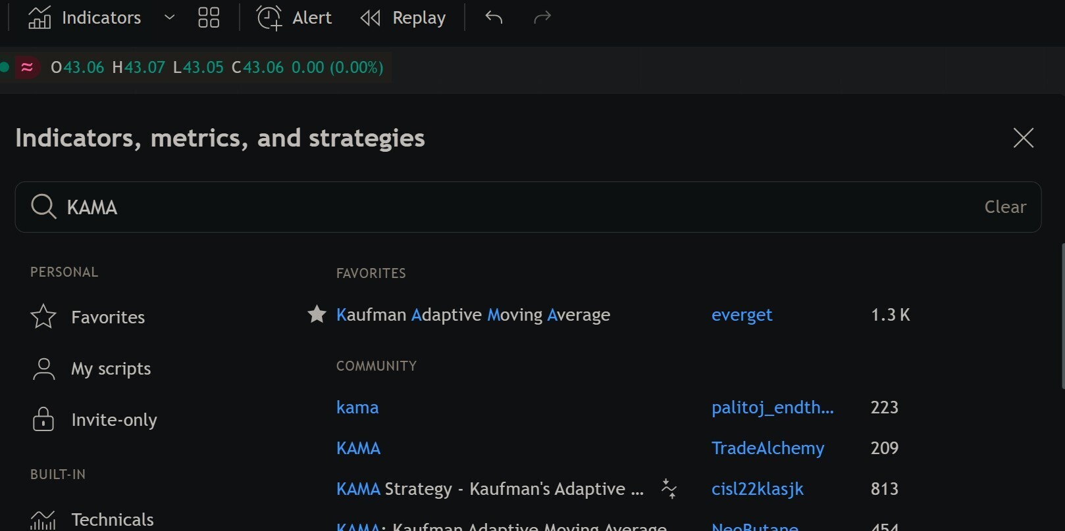Open the Technicals built-in category
Image resolution: width=1065 pixels, height=531 pixels.
point(112,519)
